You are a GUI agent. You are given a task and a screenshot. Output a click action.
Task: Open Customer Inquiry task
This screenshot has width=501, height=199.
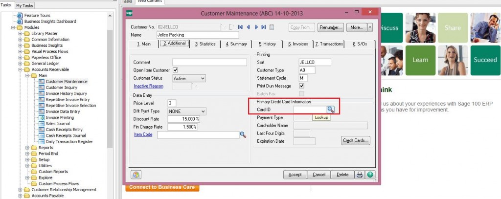click(x=61, y=88)
